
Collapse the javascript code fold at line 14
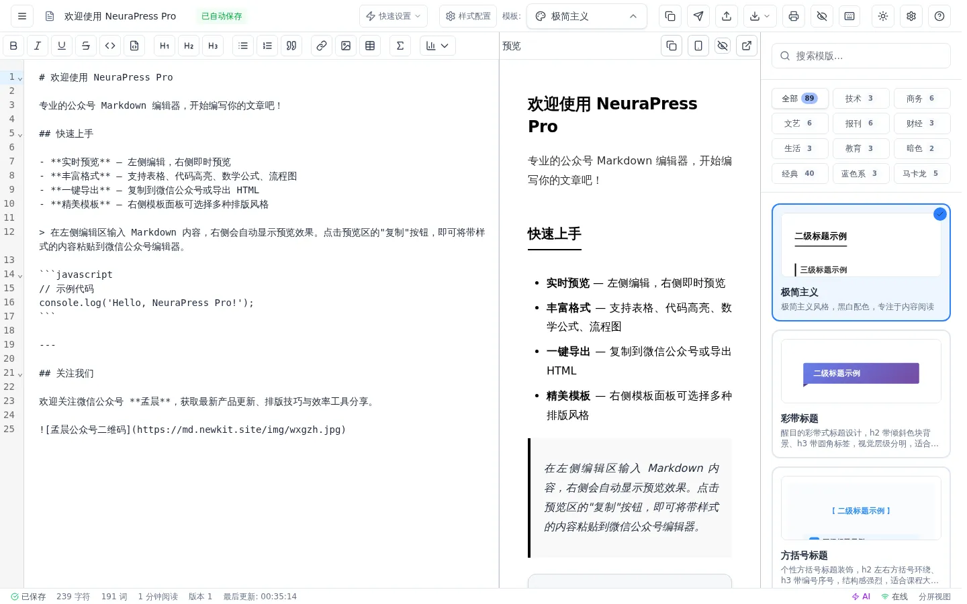20,276
